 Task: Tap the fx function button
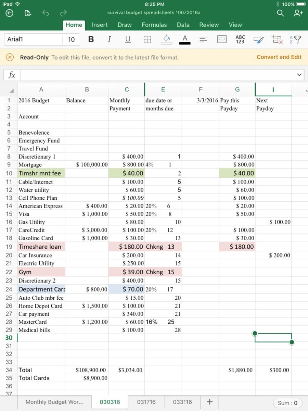tap(12, 75)
